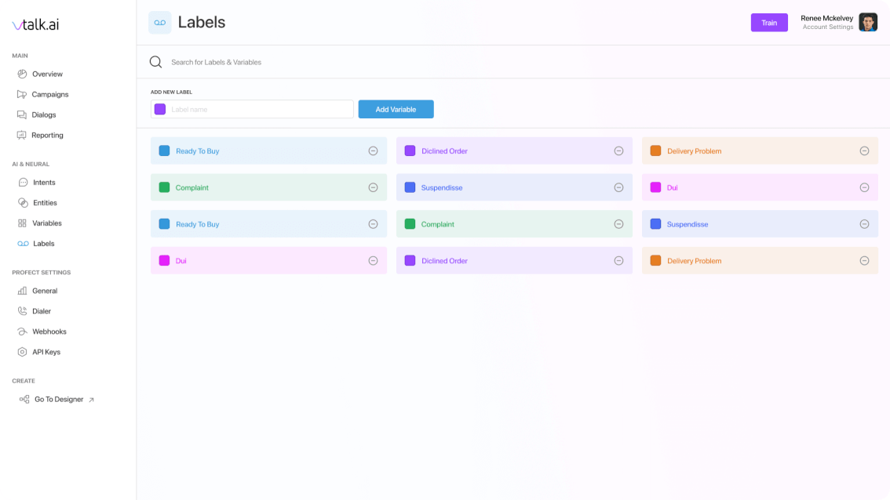
Task: Click the Label name input field
Action: tap(259, 110)
